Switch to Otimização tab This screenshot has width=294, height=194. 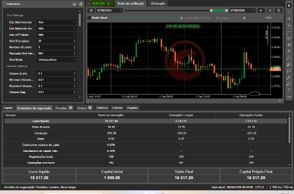pyautogui.click(x=158, y=3)
